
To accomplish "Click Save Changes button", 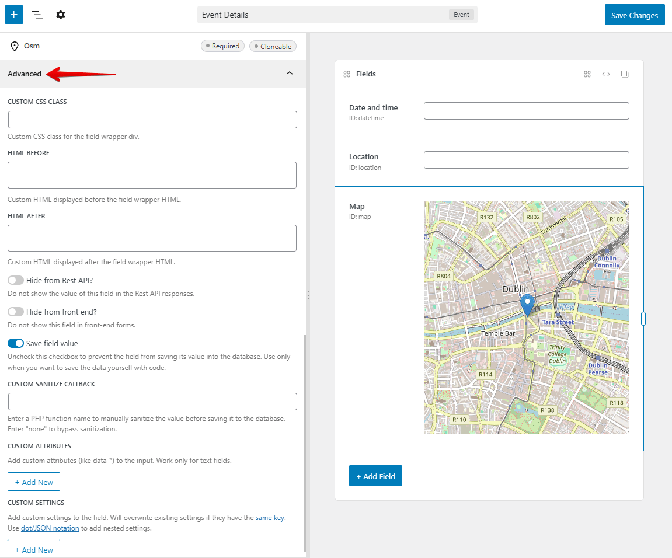I will (635, 15).
